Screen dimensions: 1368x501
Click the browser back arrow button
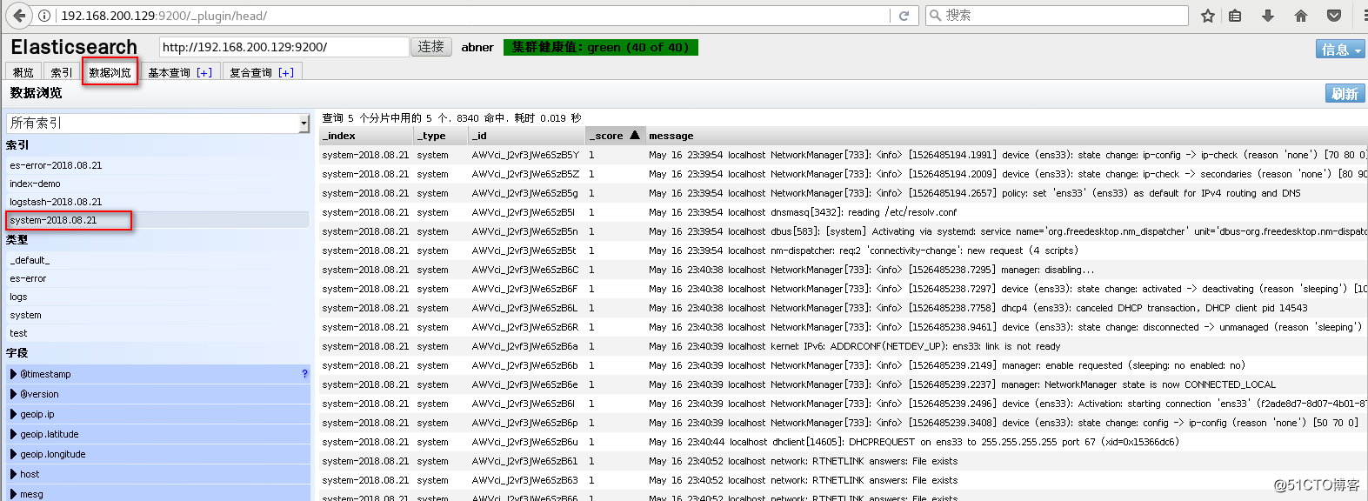pos(18,16)
